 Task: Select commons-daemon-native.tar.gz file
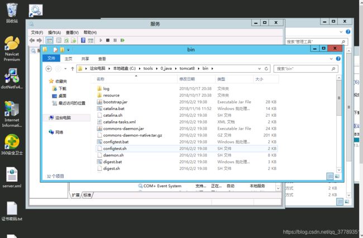(x=187, y=135)
